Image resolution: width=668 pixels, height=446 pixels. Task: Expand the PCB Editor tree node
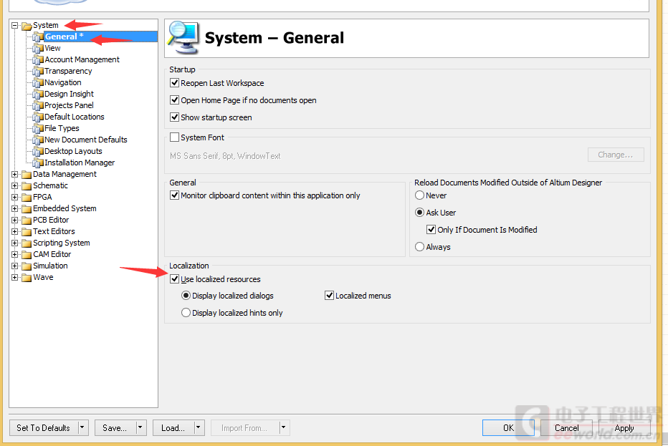coord(15,220)
